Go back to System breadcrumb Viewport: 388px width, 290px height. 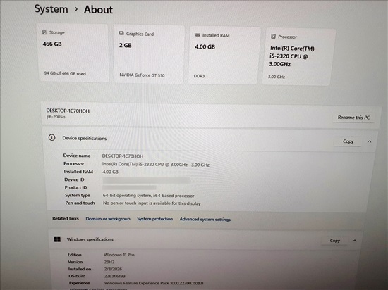51,9
